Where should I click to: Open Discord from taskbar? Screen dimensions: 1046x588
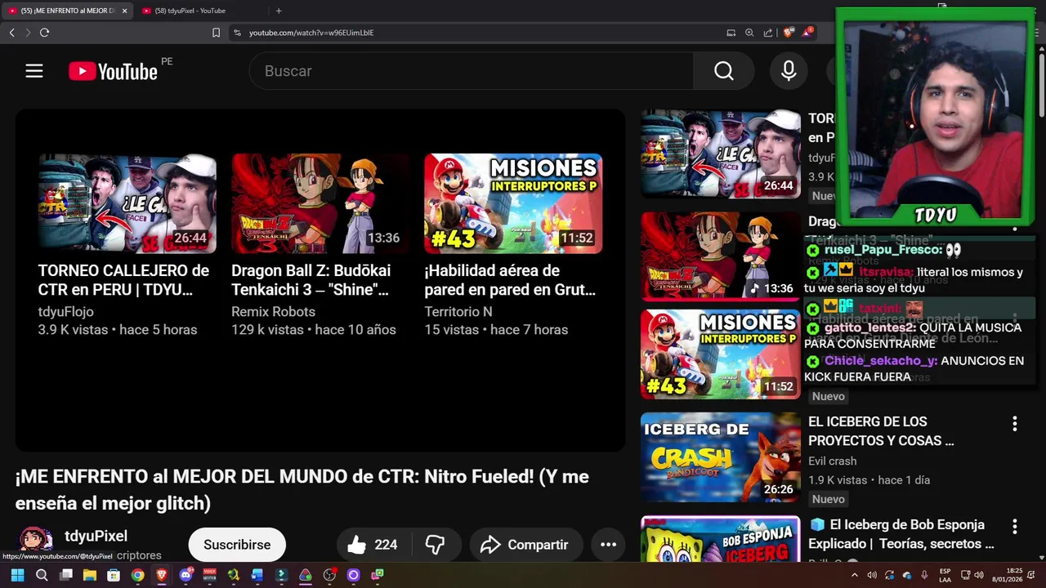pyautogui.click(x=186, y=575)
